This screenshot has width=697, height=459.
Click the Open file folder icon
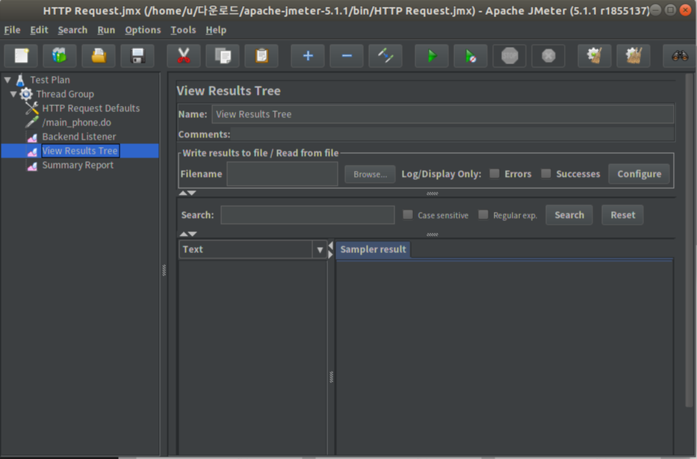coord(99,56)
